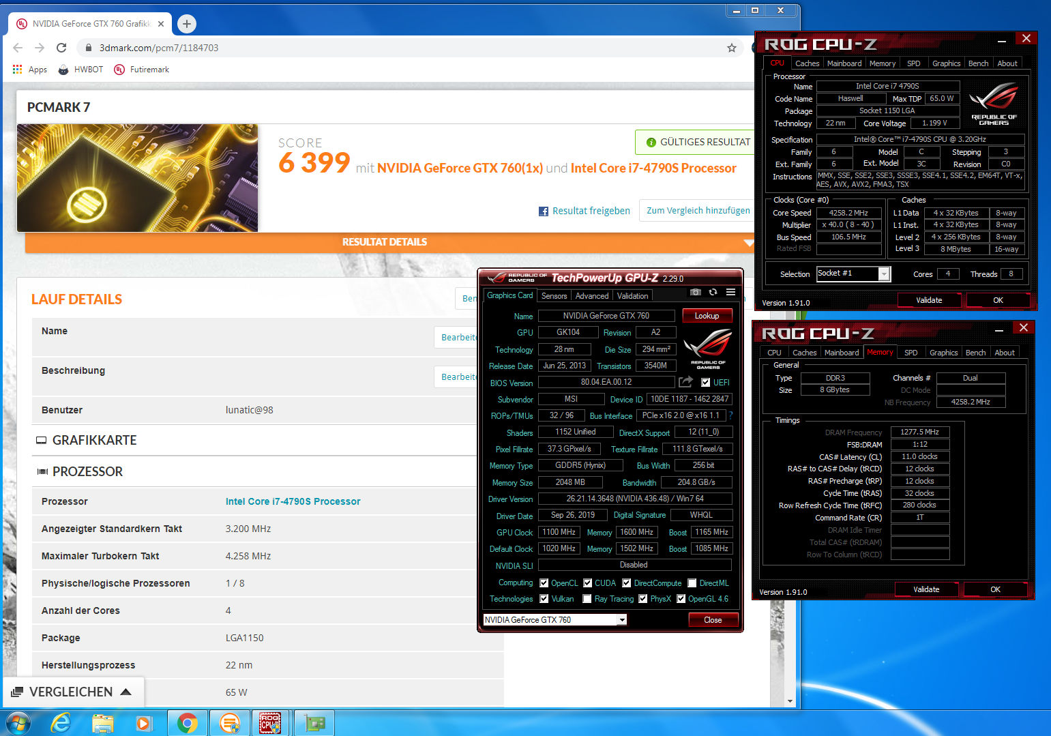1051x736 pixels.
Task: Open Caches tab in top CPU-Z window
Action: pyautogui.click(x=807, y=63)
